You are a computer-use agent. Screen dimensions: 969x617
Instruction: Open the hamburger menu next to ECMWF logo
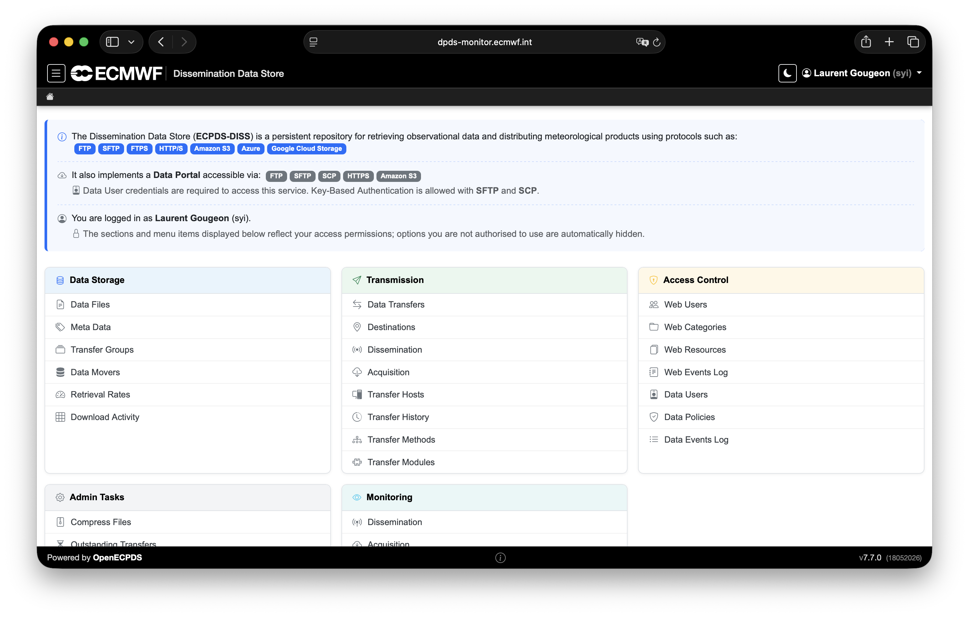click(56, 73)
